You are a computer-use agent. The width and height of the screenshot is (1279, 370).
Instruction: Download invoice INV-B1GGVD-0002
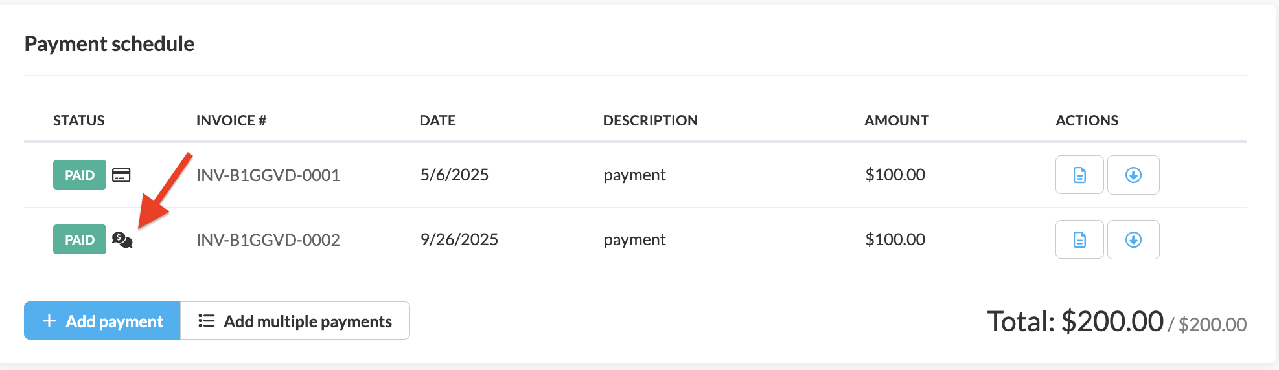click(x=1133, y=239)
